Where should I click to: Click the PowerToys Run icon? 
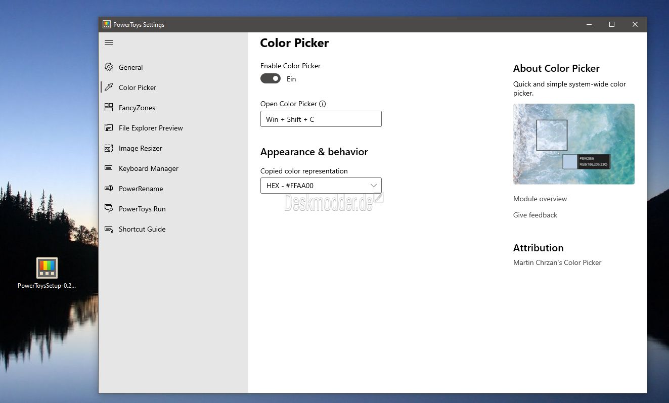click(109, 209)
